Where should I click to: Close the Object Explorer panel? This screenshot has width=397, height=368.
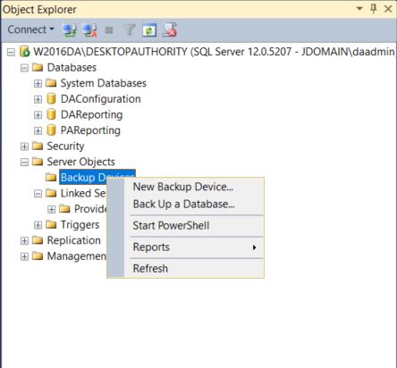[x=388, y=9]
